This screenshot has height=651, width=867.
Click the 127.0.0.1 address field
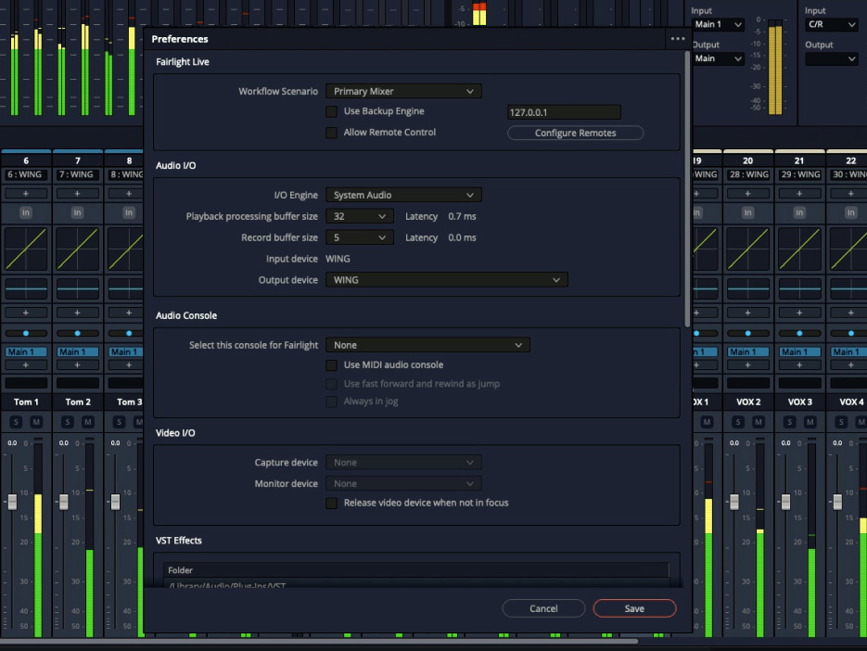click(x=563, y=110)
